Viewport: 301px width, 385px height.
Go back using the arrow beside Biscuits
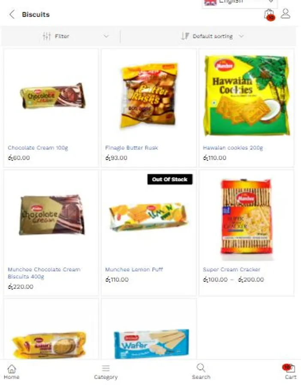coord(12,14)
